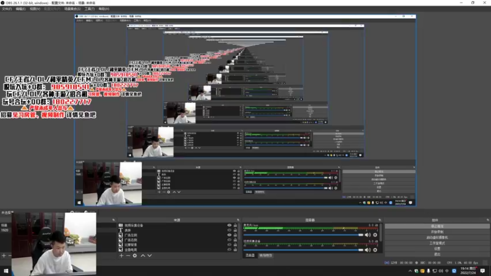Open the 视图(V) menu
This screenshot has height=276, width=491.
point(35,9)
